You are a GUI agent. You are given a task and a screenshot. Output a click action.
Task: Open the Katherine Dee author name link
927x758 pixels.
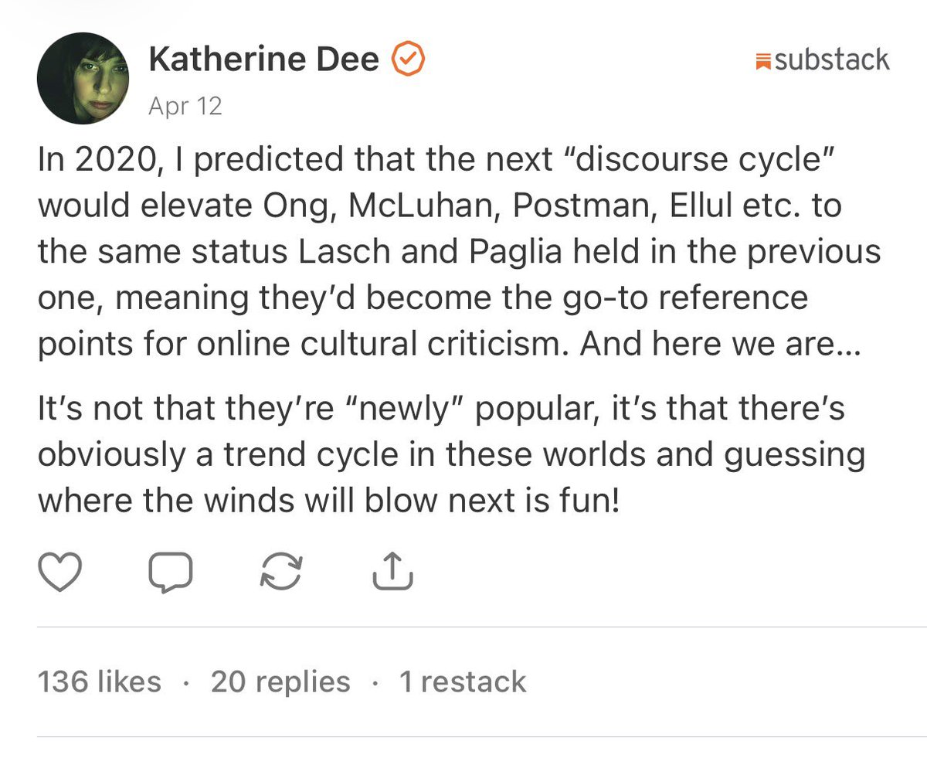pyautogui.click(x=263, y=59)
